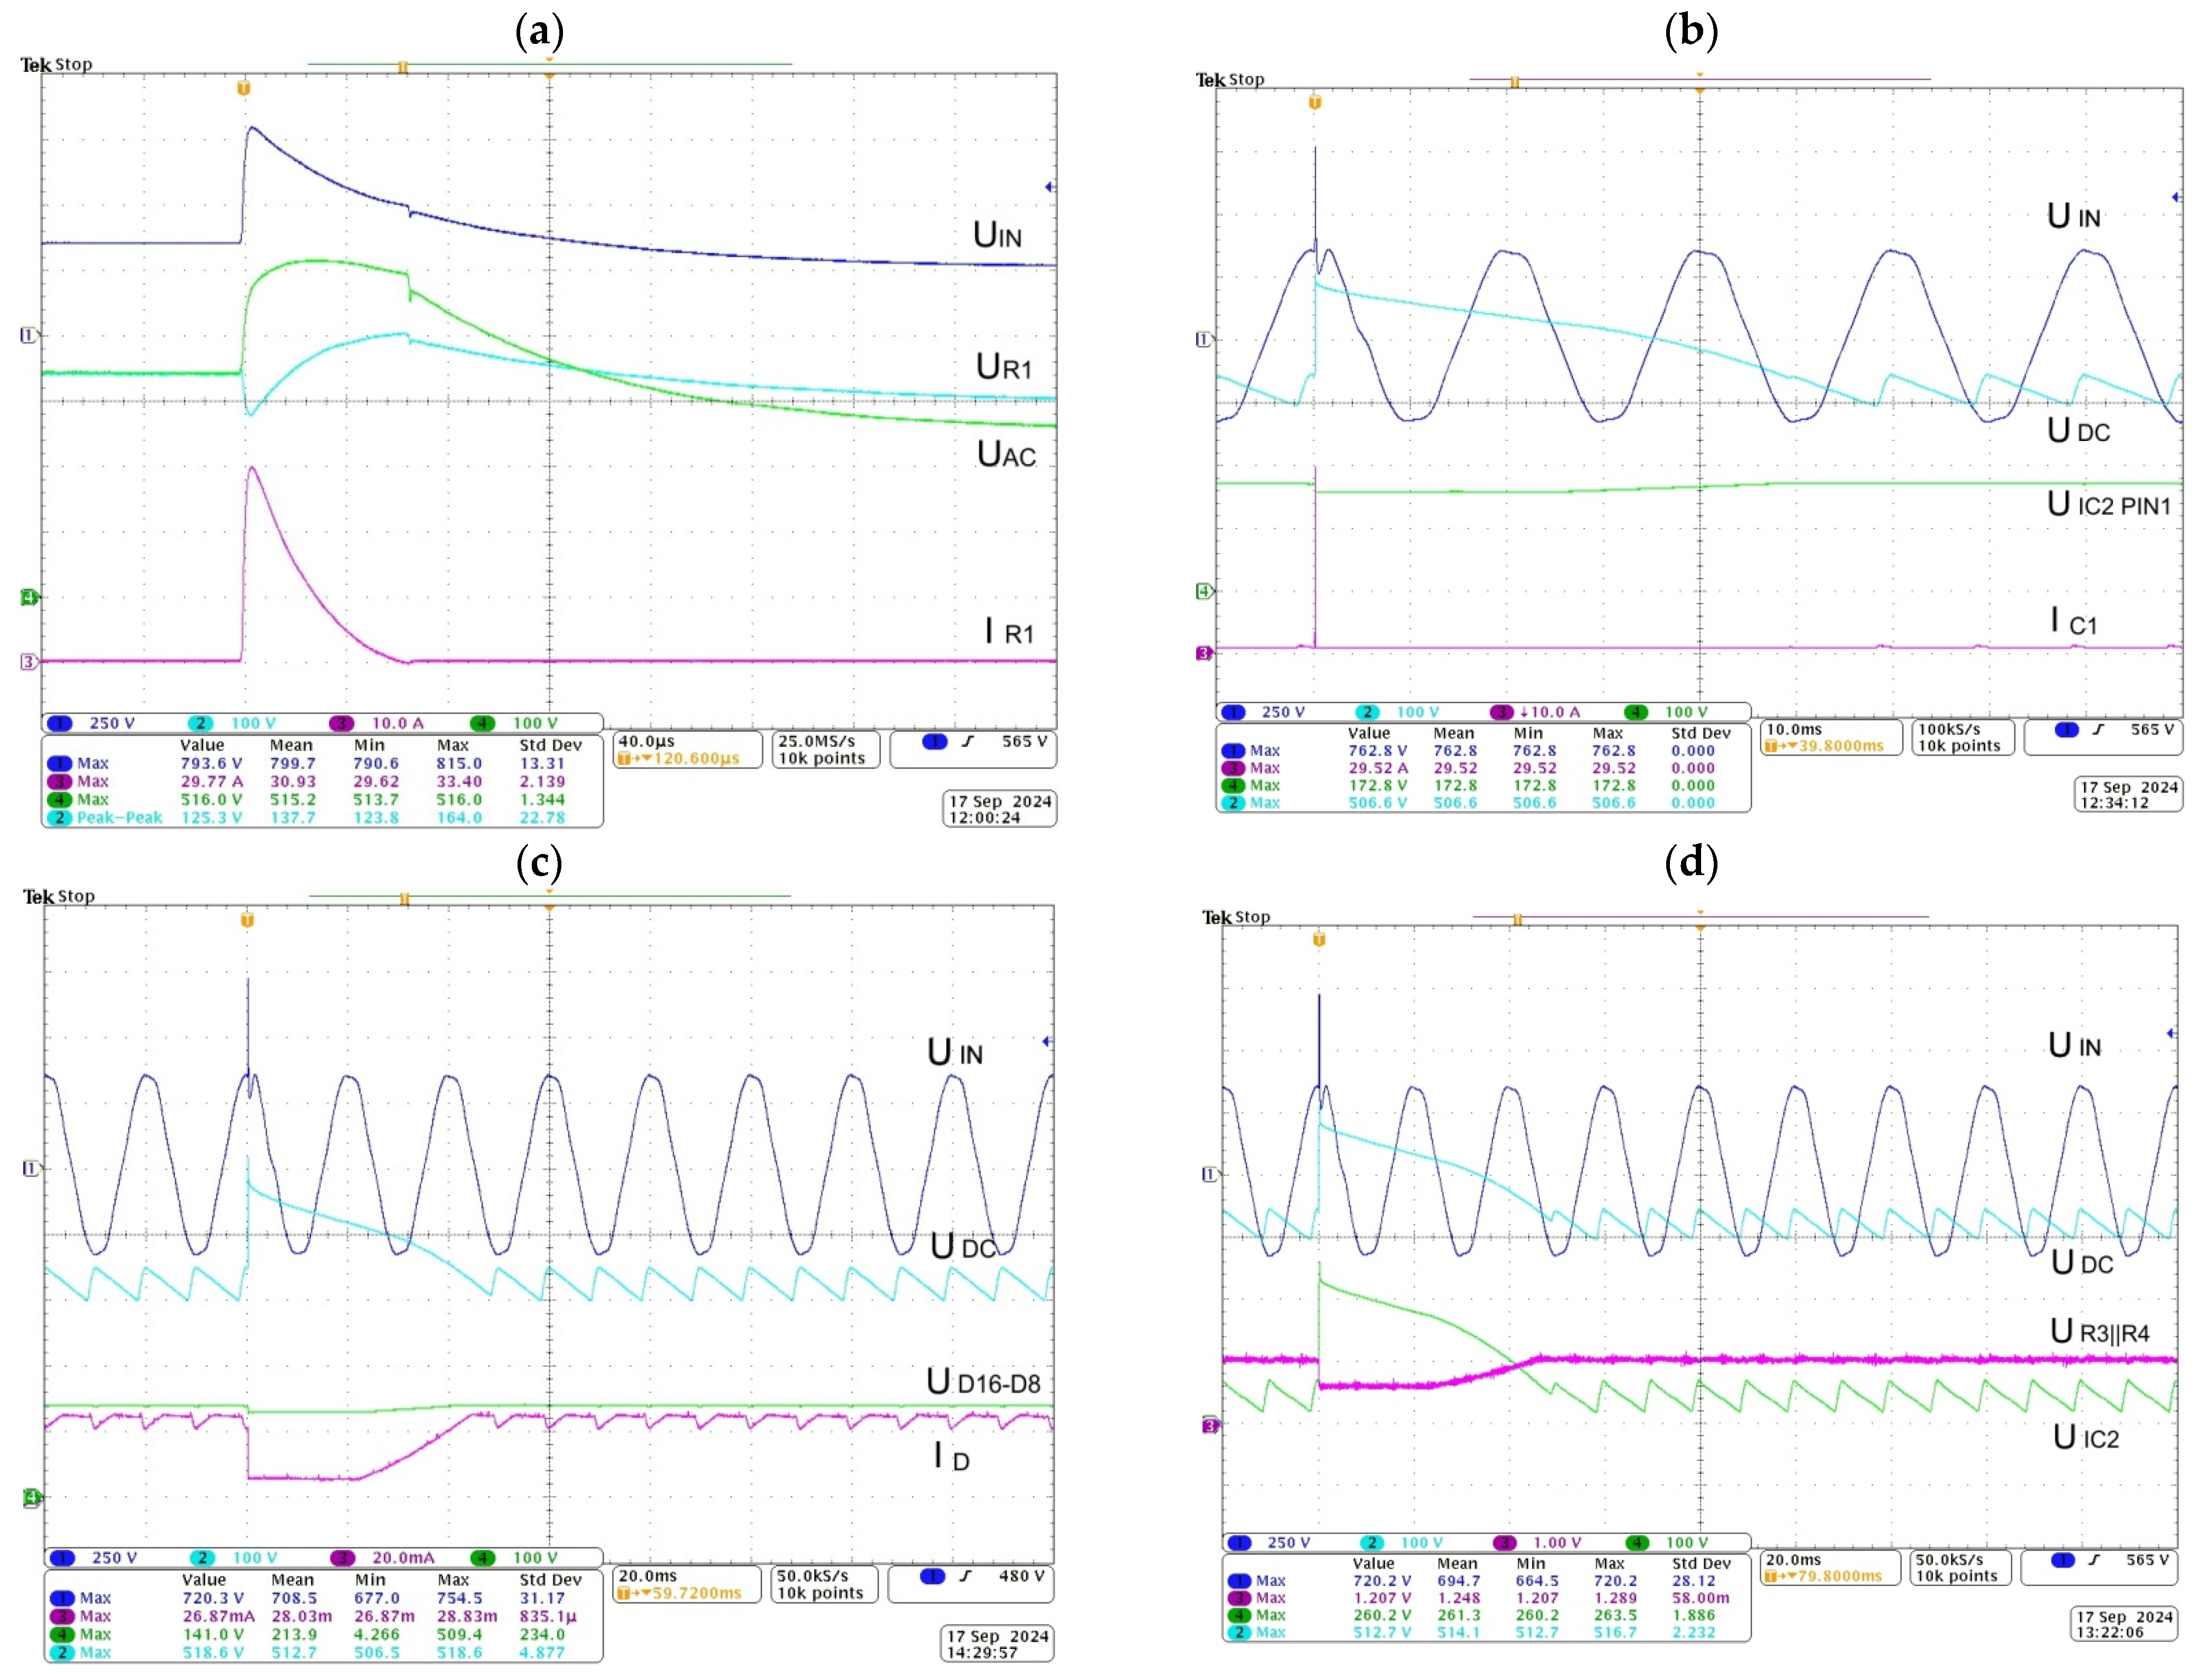Click the blue trigger level arrow in panel (a)
The width and height of the screenshot is (2207, 1680).
(x=1048, y=187)
